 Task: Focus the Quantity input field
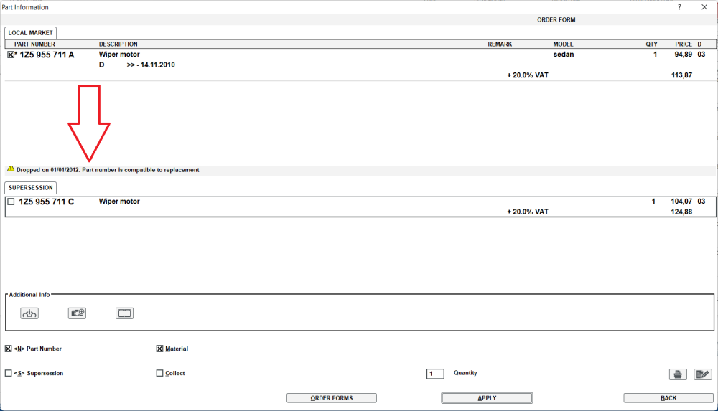pyautogui.click(x=435, y=374)
